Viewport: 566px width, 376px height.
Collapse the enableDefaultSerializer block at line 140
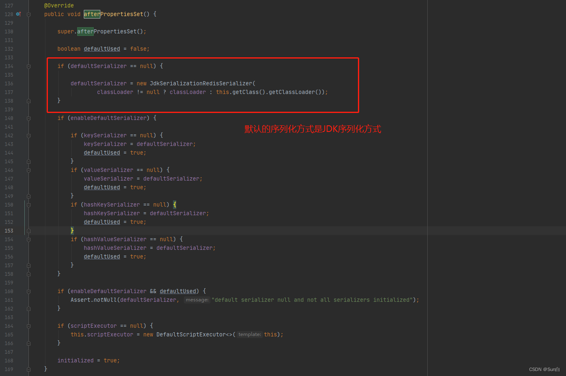click(28, 118)
